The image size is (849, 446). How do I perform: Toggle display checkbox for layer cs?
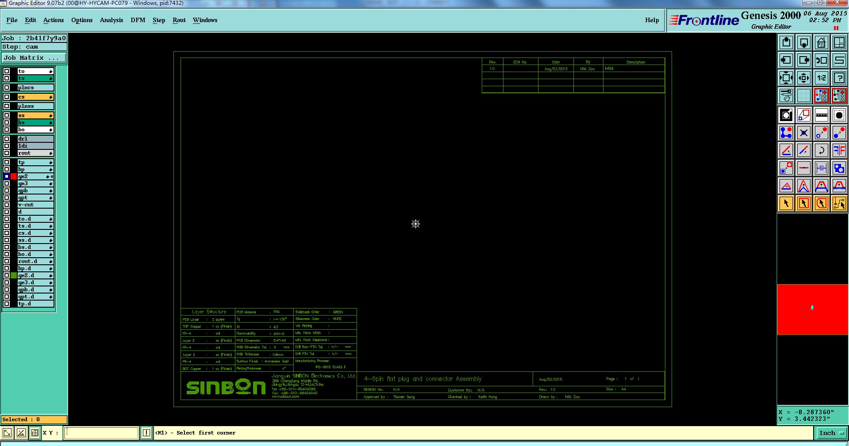click(x=7, y=97)
